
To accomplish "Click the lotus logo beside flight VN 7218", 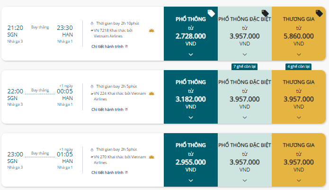I will (151, 31).
